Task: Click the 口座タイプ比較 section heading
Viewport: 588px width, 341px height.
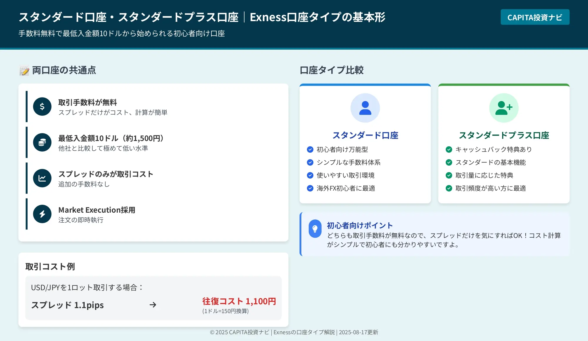Action: [x=332, y=70]
